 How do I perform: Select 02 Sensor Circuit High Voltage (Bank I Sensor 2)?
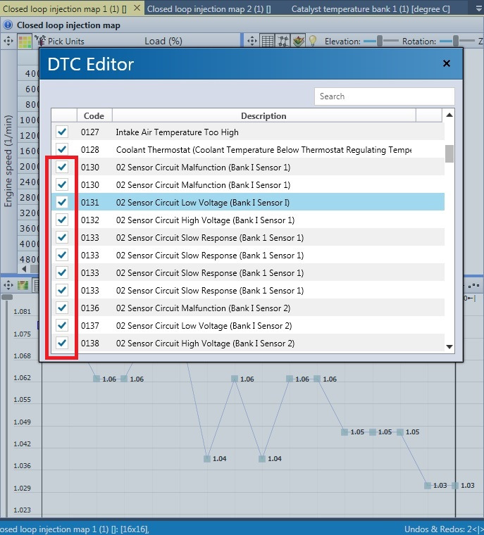tap(205, 344)
